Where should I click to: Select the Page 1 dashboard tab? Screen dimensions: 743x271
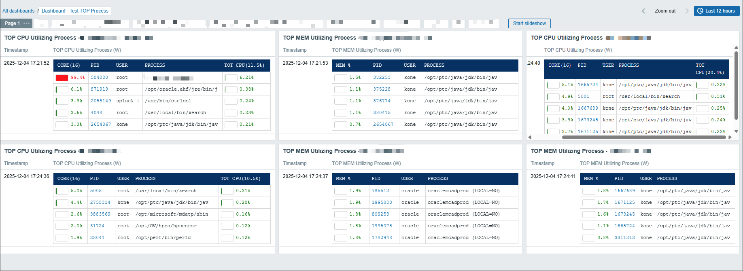point(12,23)
